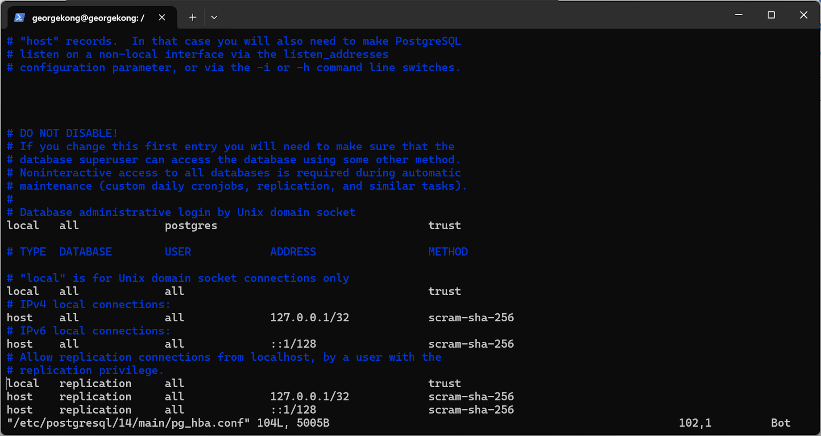Click the ::1/128 address on last line
The width and height of the screenshot is (821, 436).
pyautogui.click(x=293, y=410)
